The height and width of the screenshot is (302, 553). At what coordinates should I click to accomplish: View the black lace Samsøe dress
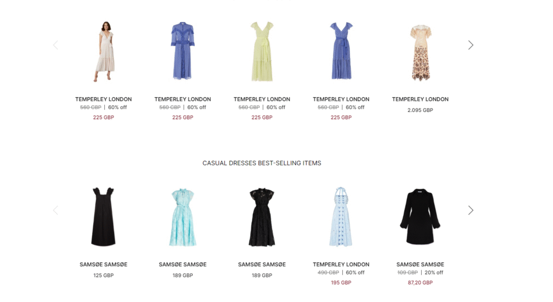tap(262, 217)
